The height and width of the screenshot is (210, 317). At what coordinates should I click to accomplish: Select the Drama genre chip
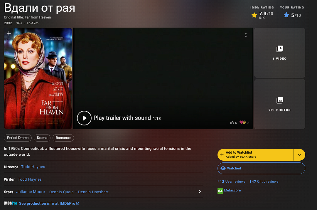tap(42, 138)
